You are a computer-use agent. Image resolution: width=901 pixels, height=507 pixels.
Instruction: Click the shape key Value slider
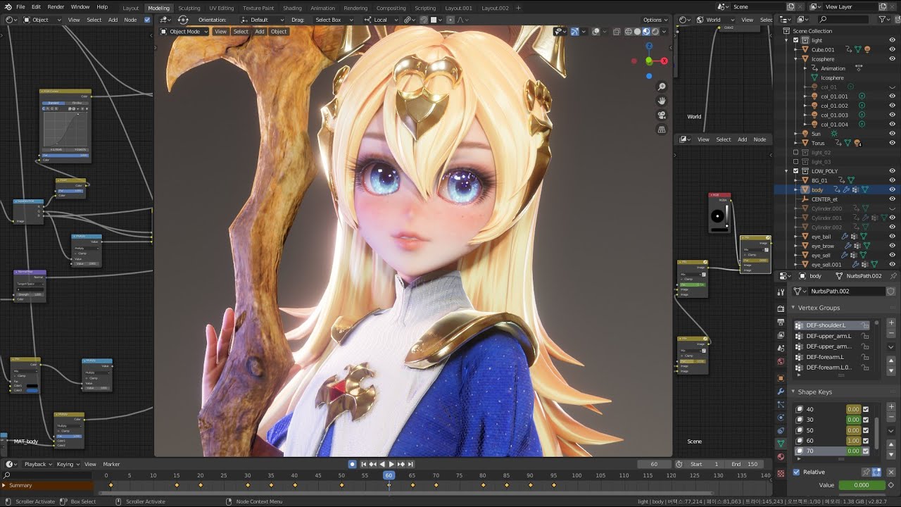tap(861, 484)
